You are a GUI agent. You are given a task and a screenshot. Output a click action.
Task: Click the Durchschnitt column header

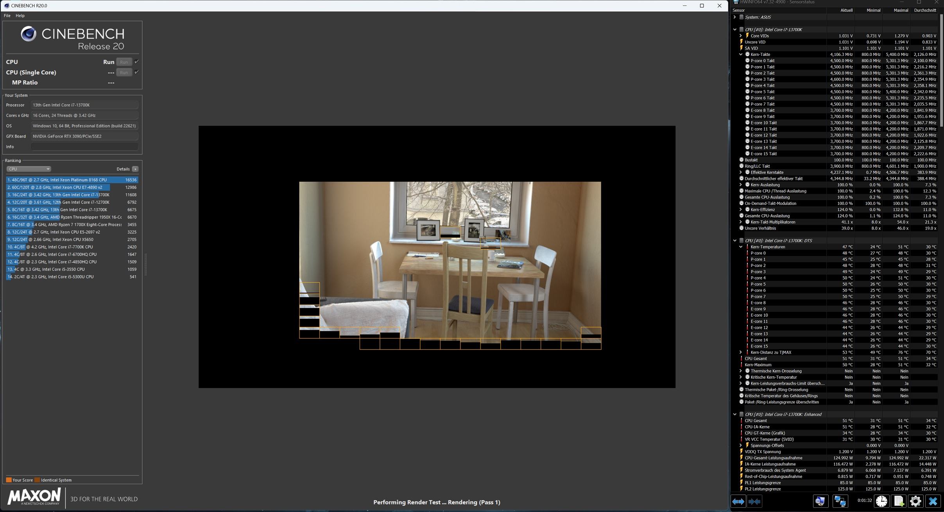pos(924,10)
